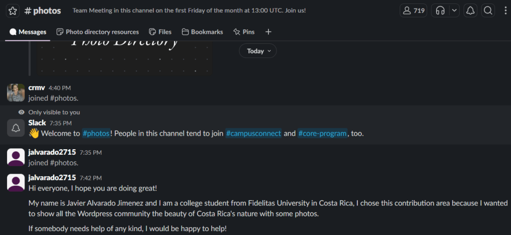Open the #campusconnect channel link
The height and width of the screenshot is (235, 511).
(x=254, y=133)
